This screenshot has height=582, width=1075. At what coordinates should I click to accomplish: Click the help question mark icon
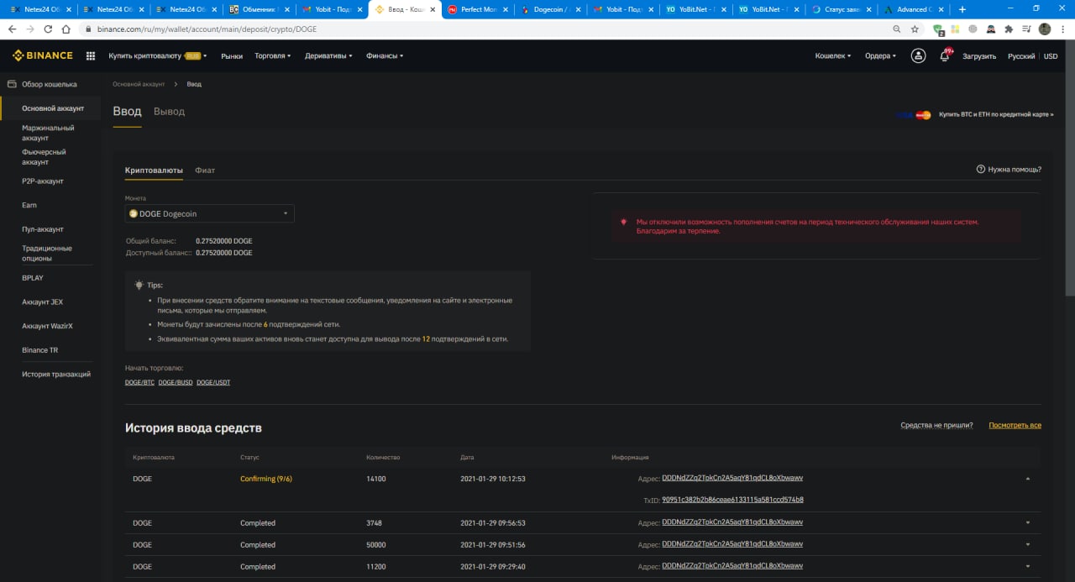(980, 169)
